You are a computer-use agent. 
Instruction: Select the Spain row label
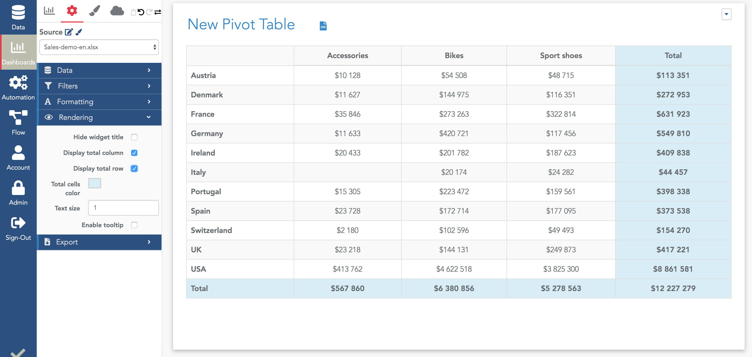tap(201, 211)
